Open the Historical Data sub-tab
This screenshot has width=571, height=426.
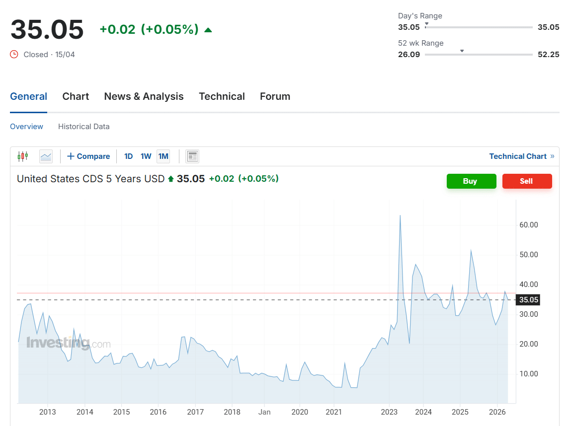83,127
